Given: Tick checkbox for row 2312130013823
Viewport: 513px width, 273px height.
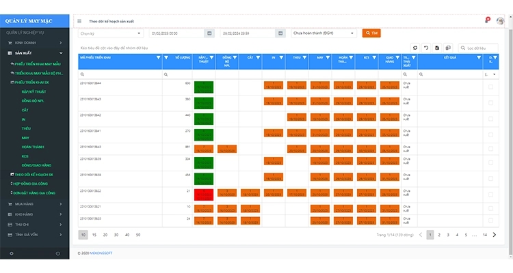Looking at the screenshot, I should coord(490,220).
